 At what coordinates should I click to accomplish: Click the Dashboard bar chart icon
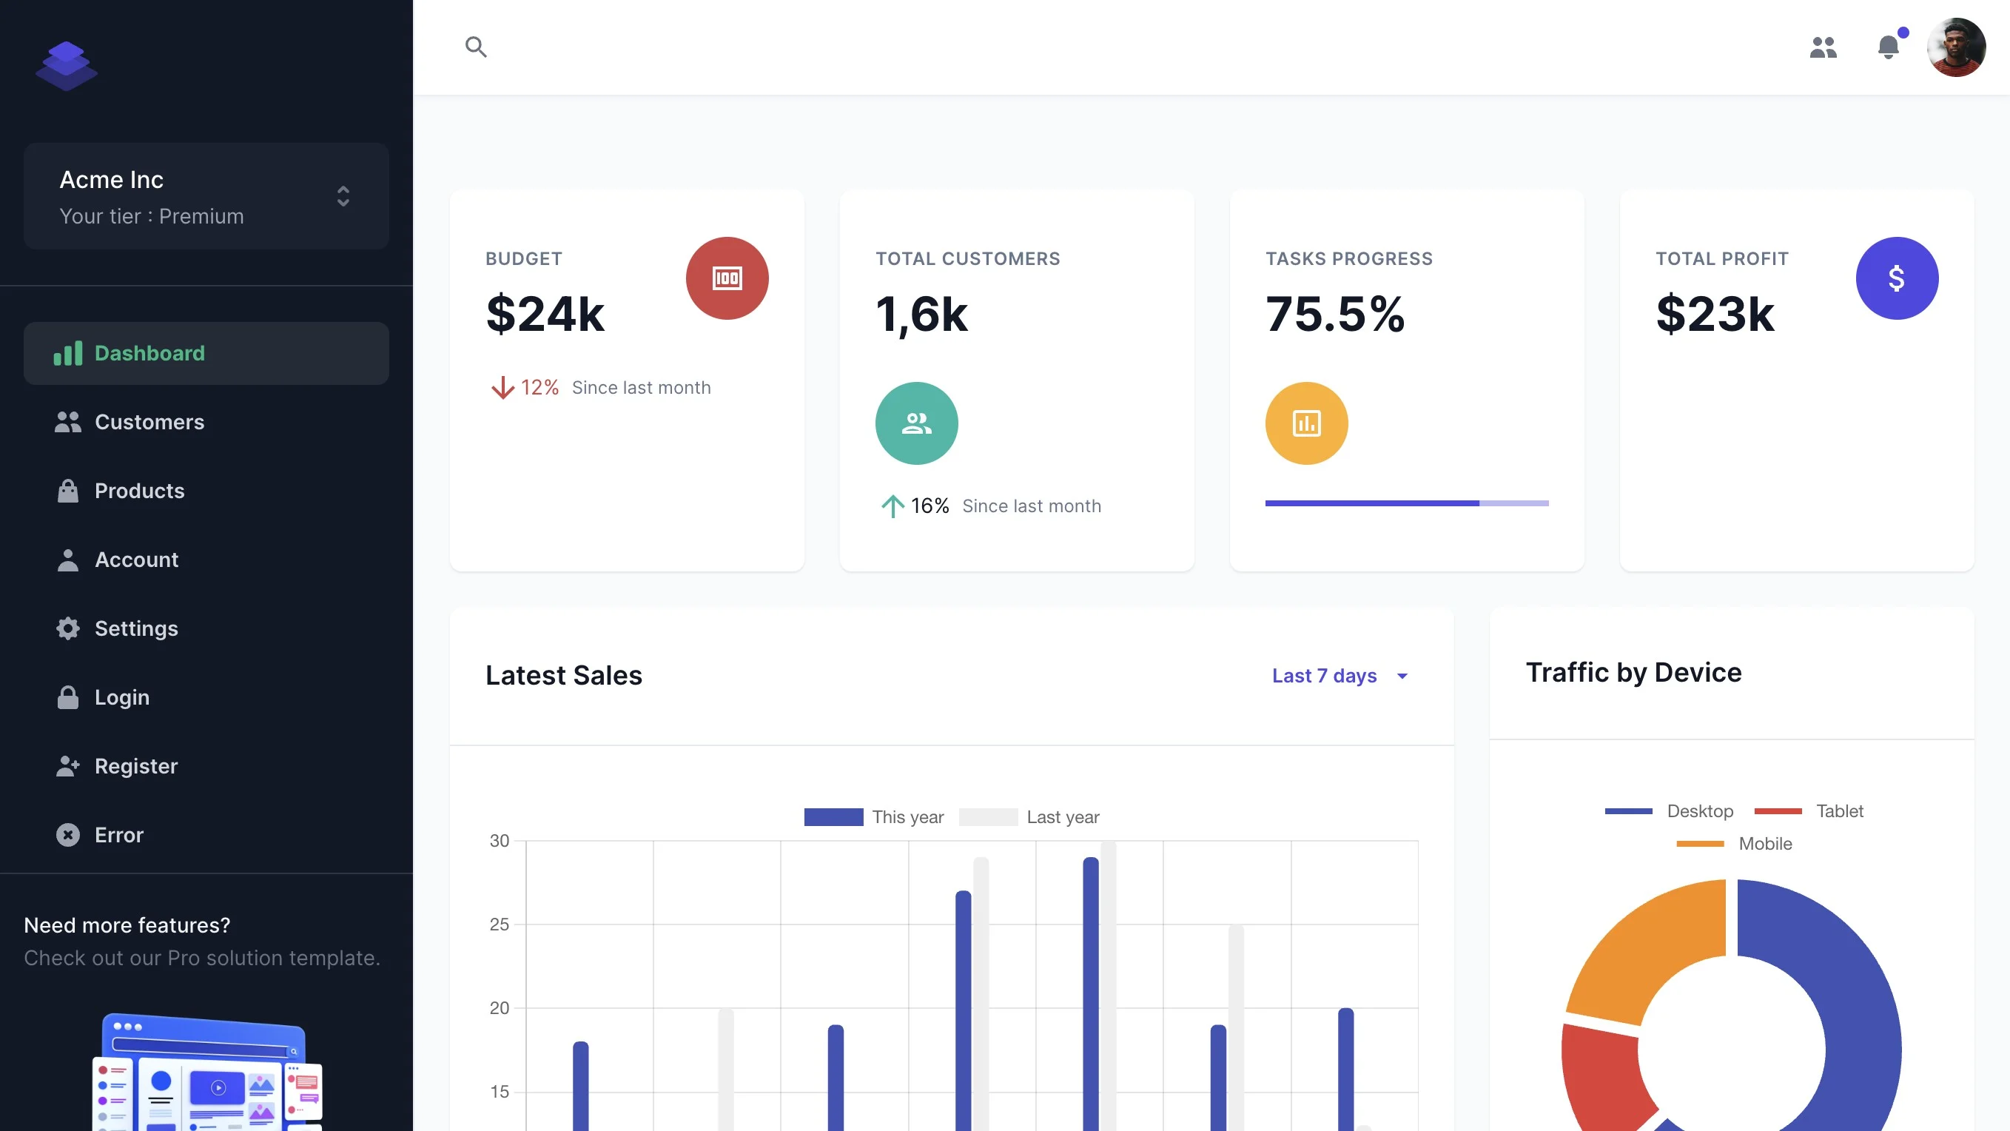pyautogui.click(x=68, y=353)
